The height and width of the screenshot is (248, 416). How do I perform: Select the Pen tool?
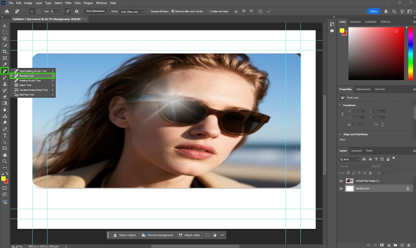(5, 129)
